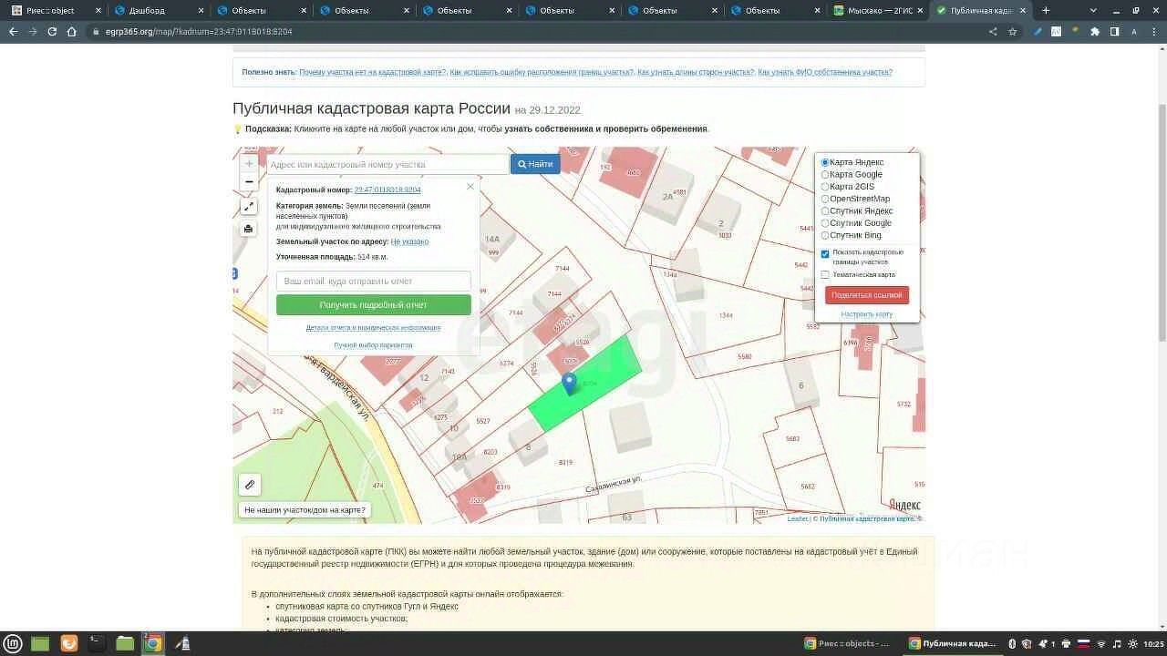Open browser extensions puzzle icon

click(x=1095, y=31)
